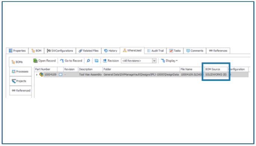This screenshot has height=146, width=256.
Task: Click the Referenced side button
Action: [21, 91]
